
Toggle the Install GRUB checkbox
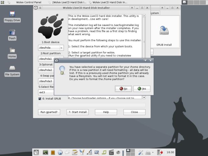[x=40, y=98]
